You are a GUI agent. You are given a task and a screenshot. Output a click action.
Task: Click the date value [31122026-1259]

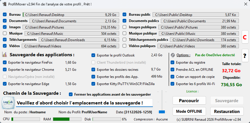point(138,112)
